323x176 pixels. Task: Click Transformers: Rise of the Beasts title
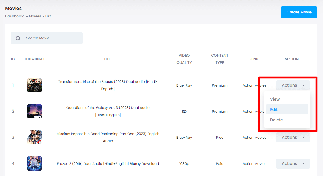point(108,85)
